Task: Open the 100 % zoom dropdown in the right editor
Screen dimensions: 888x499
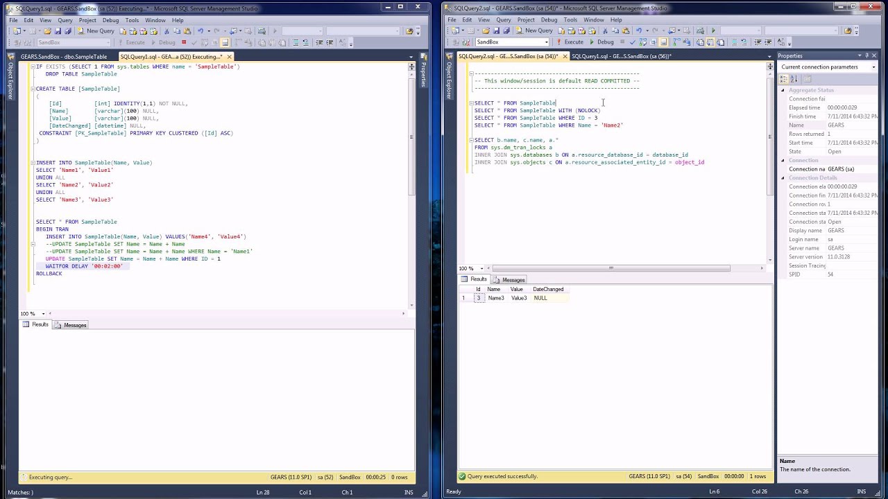Action: point(480,268)
